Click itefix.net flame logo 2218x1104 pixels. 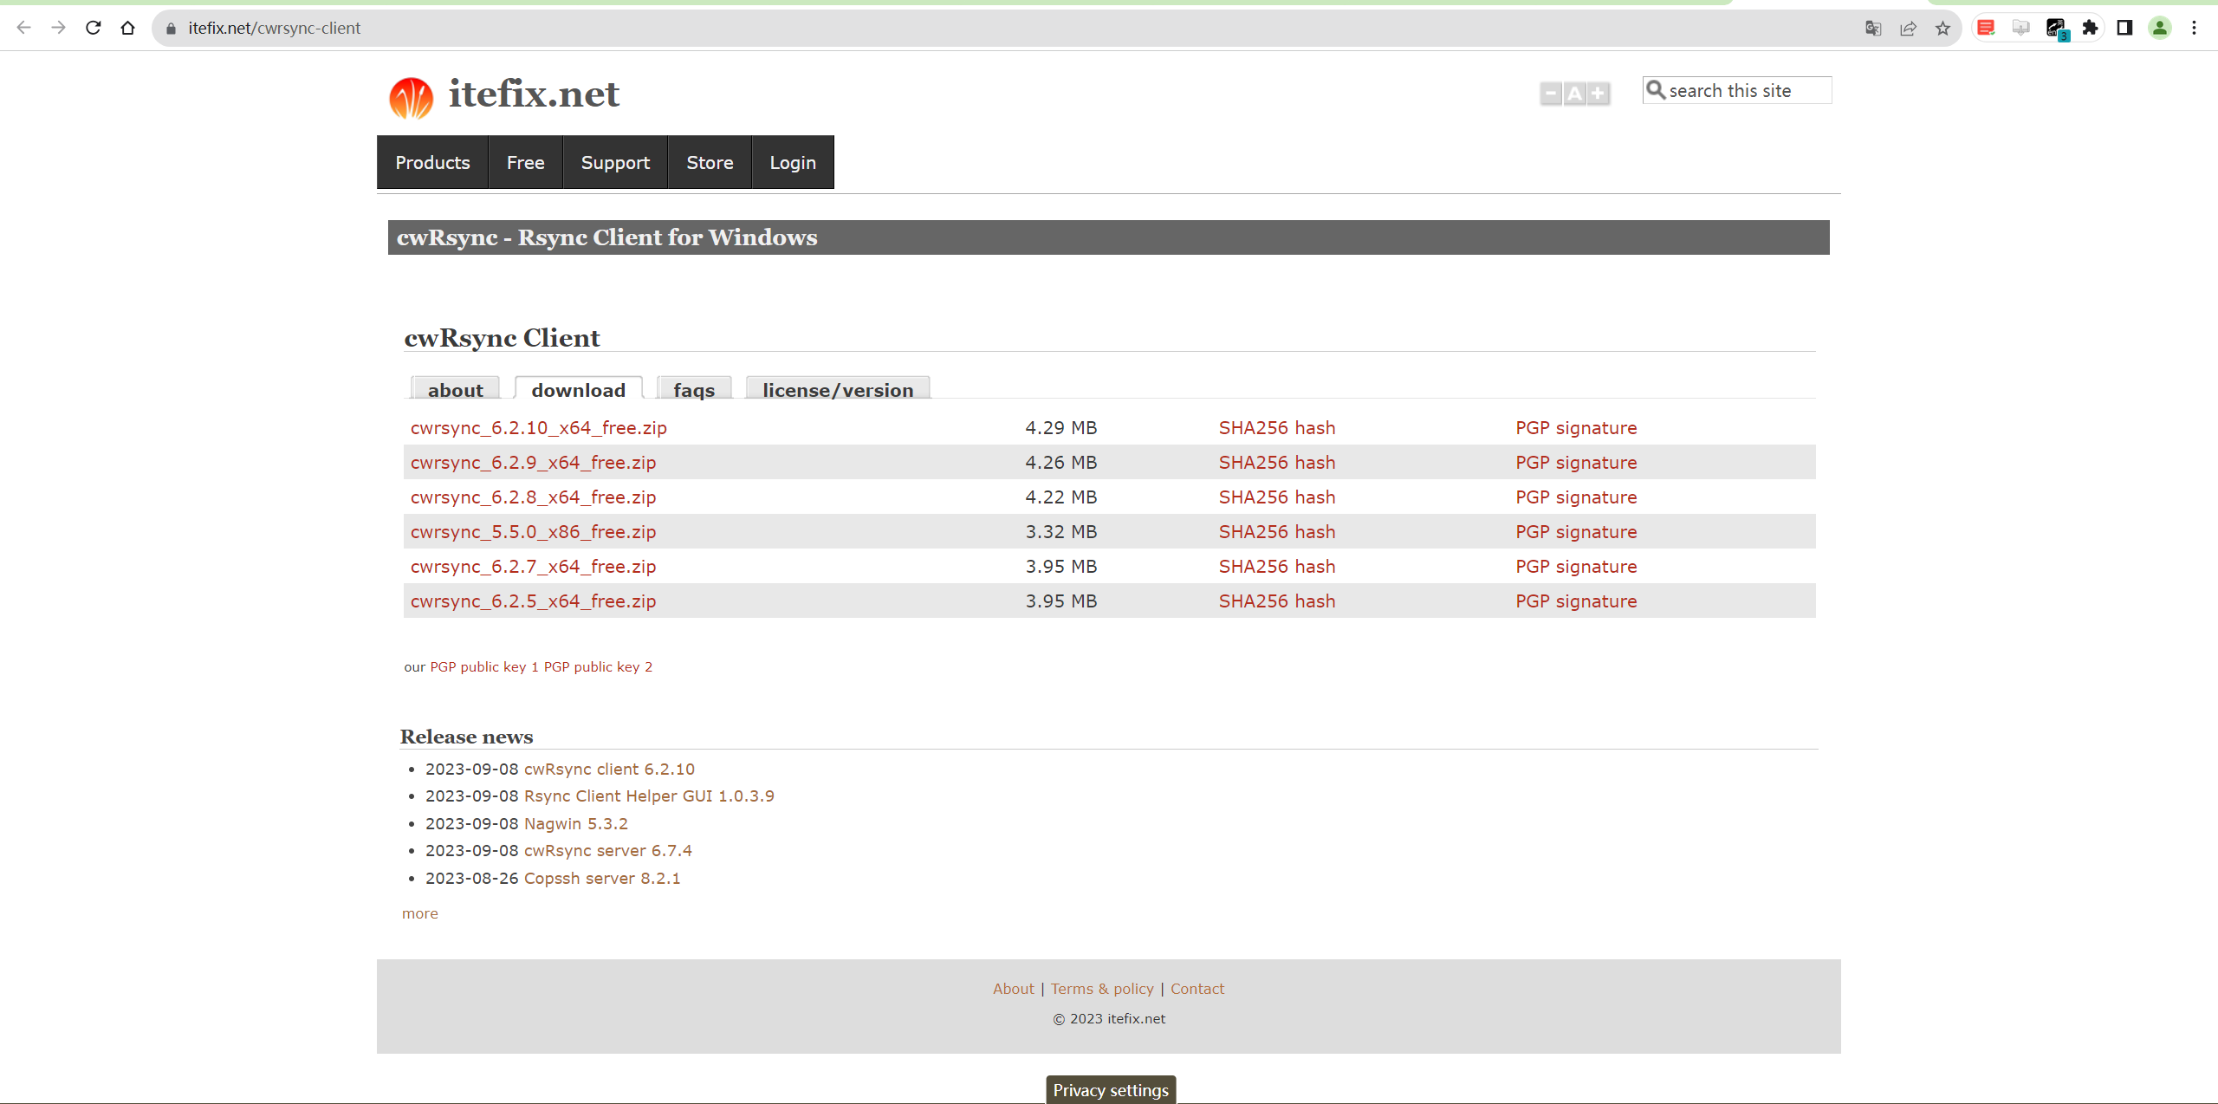pos(412,97)
